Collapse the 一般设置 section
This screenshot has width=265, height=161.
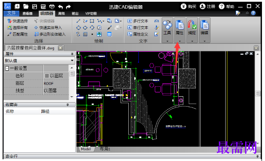coord(7,68)
